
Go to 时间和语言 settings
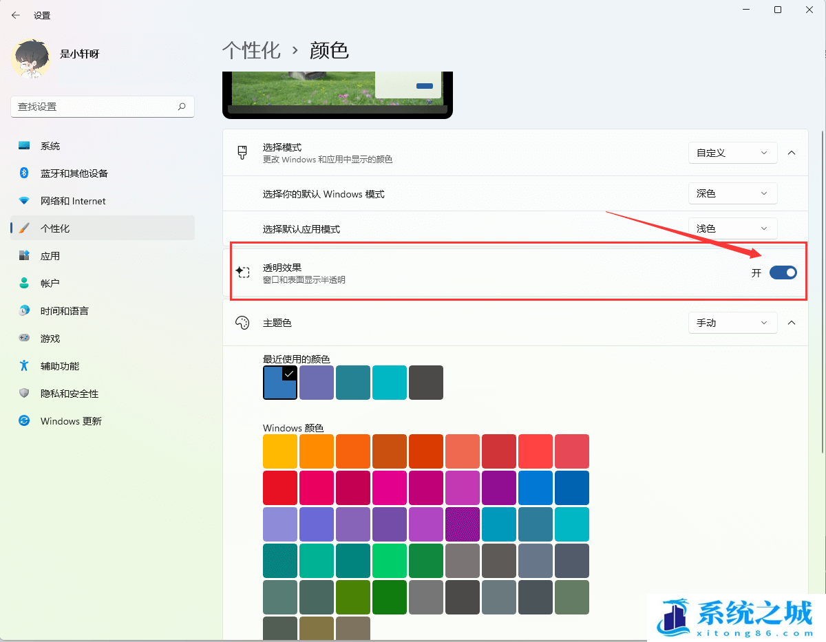103,311
